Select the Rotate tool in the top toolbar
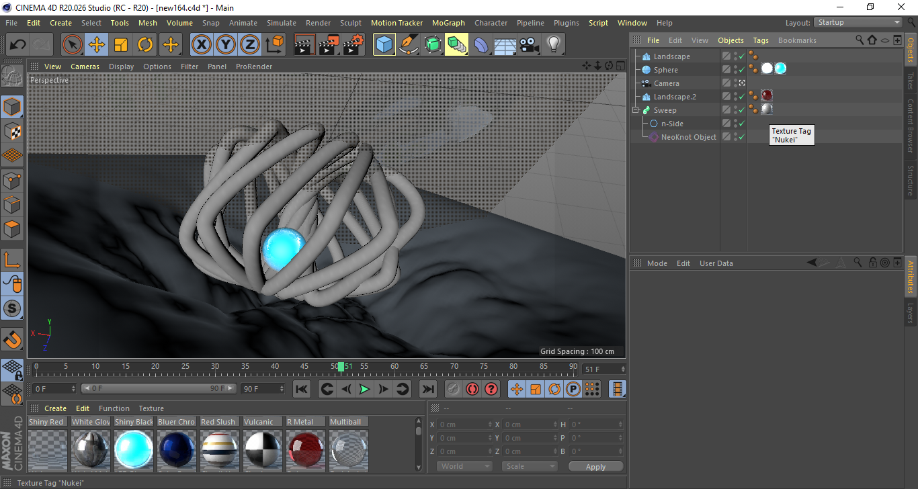The height and width of the screenshot is (489, 918). (x=145, y=45)
